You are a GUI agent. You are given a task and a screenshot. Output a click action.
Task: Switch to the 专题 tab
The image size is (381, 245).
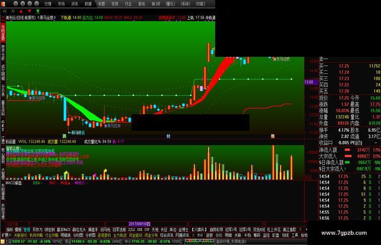tap(101, 4)
